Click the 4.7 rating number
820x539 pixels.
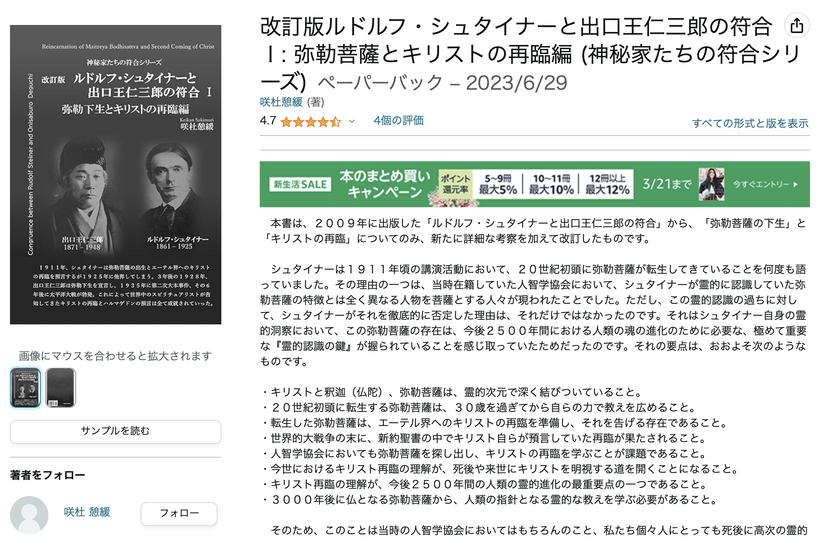point(268,121)
